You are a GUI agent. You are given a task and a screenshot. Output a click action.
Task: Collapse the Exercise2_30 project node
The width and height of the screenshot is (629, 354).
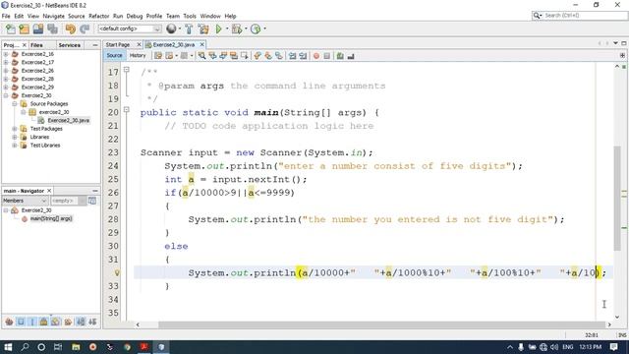pyautogui.click(x=6, y=95)
